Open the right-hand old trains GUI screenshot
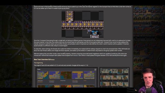The image size is (165, 93). point(114,78)
